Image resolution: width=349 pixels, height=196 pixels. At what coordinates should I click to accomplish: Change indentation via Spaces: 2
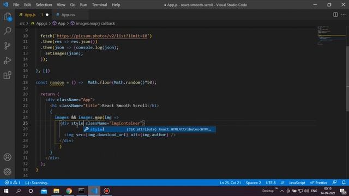[x=253, y=183]
